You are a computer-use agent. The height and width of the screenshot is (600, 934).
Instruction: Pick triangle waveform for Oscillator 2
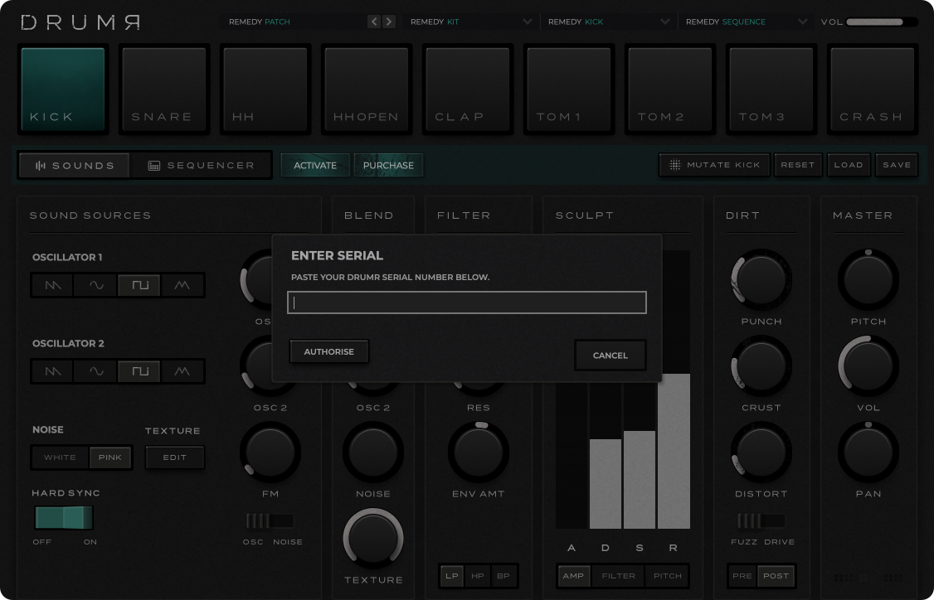(x=182, y=371)
